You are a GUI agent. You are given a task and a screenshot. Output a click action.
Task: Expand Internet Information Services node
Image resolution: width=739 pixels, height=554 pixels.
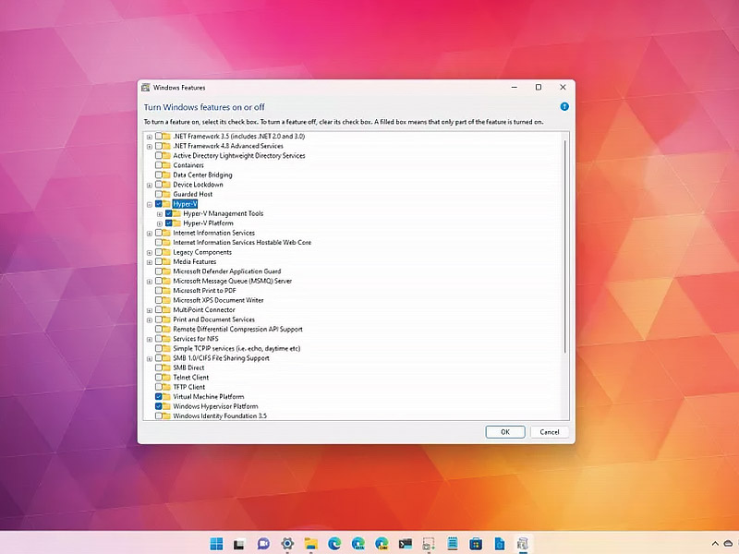pyautogui.click(x=150, y=234)
